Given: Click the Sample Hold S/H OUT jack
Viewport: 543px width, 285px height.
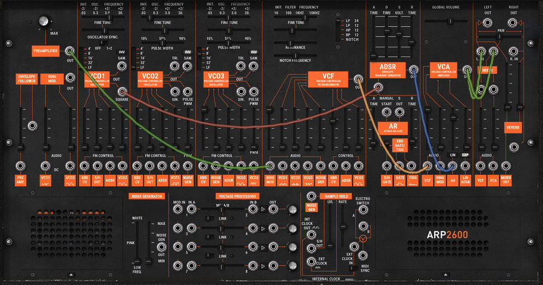Looking at the screenshot, I should pos(311,248).
